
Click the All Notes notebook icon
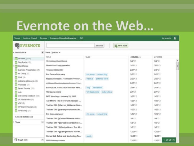point(16,59)
